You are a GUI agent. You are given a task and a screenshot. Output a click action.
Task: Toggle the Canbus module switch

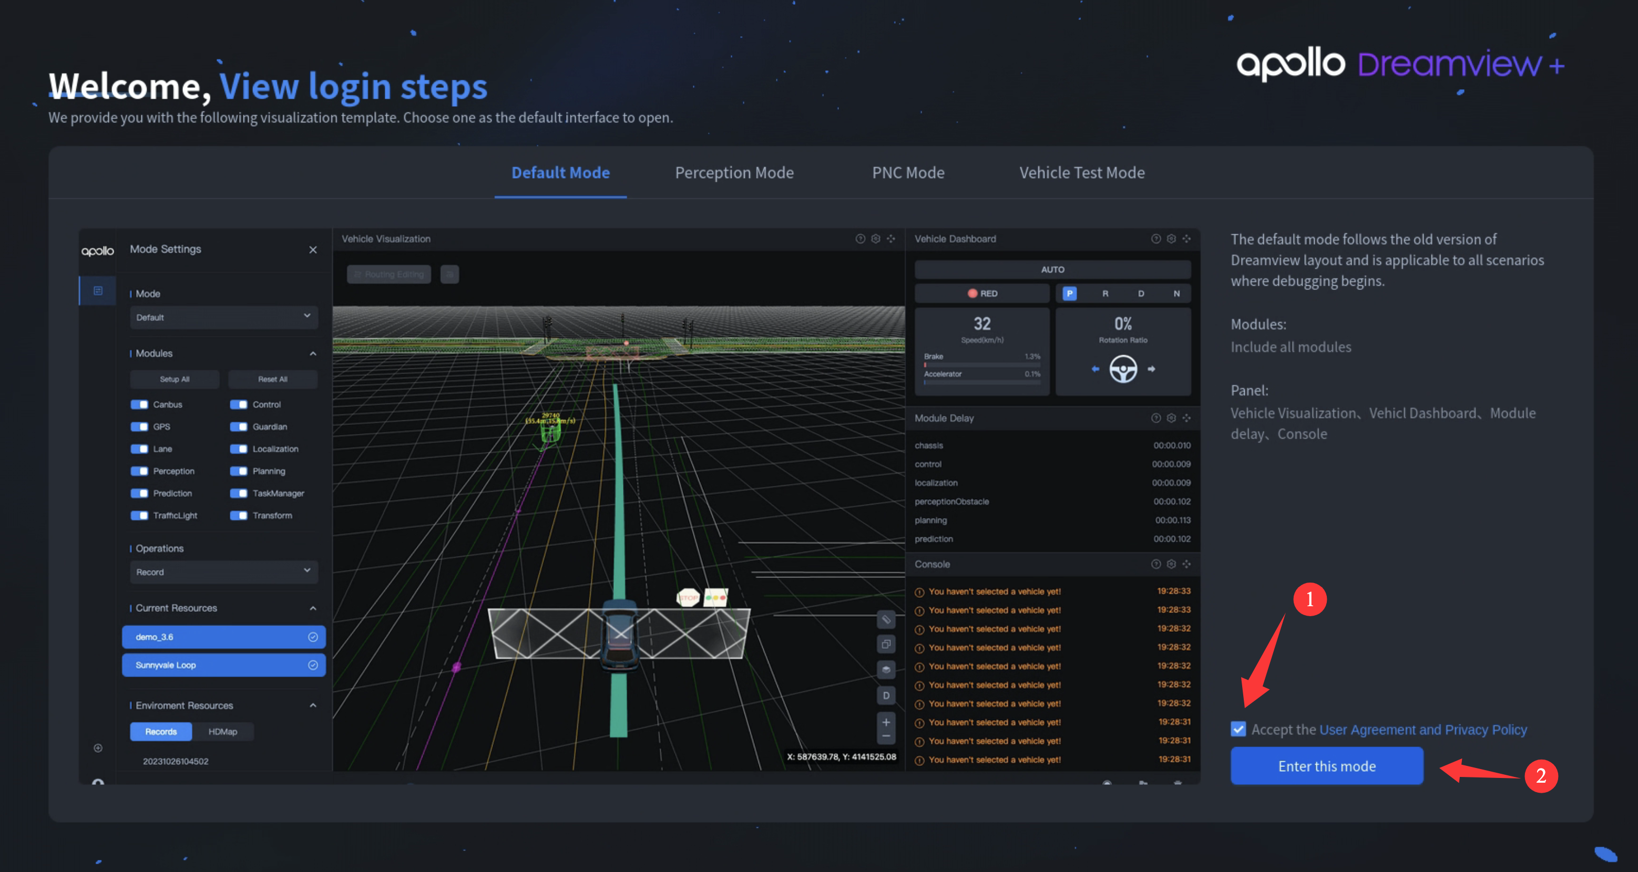click(x=139, y=404)
